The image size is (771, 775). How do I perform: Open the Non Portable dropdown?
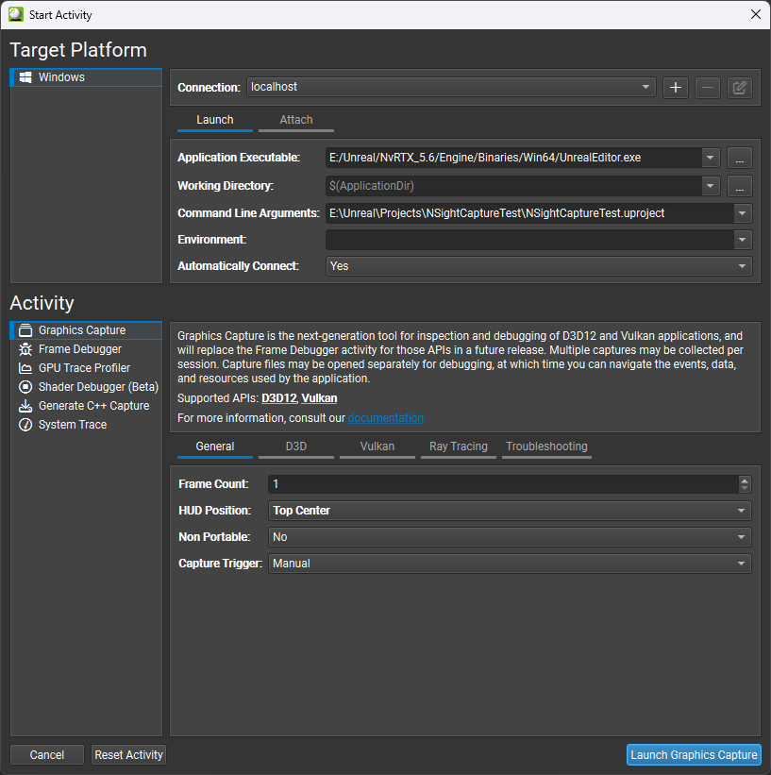[x=510, y=537]
